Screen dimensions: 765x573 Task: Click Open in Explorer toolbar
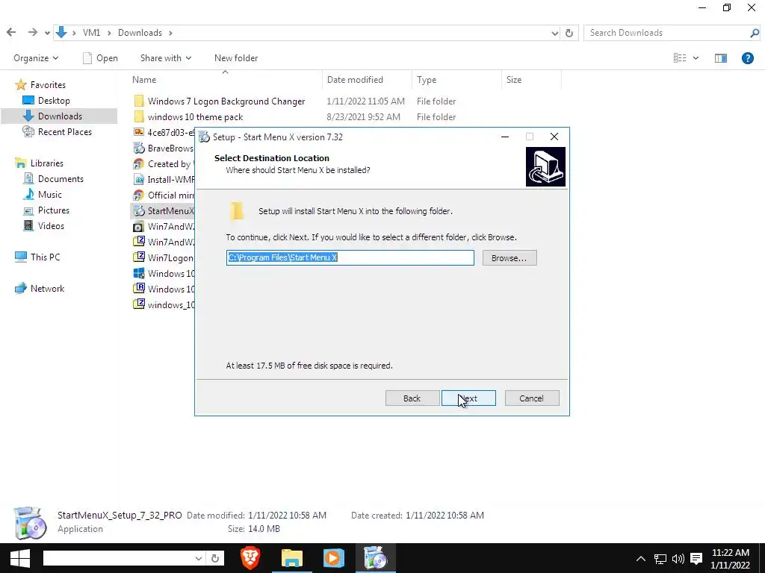click(100, 58)
